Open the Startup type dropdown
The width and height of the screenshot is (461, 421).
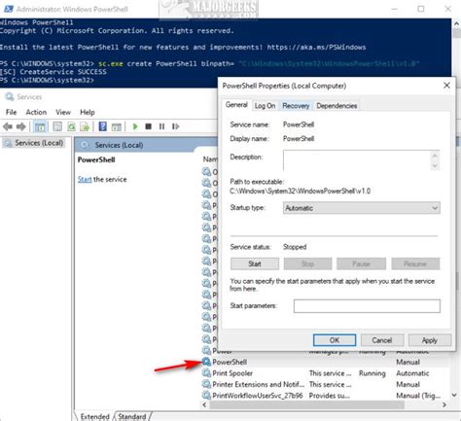tap(362, 208)
